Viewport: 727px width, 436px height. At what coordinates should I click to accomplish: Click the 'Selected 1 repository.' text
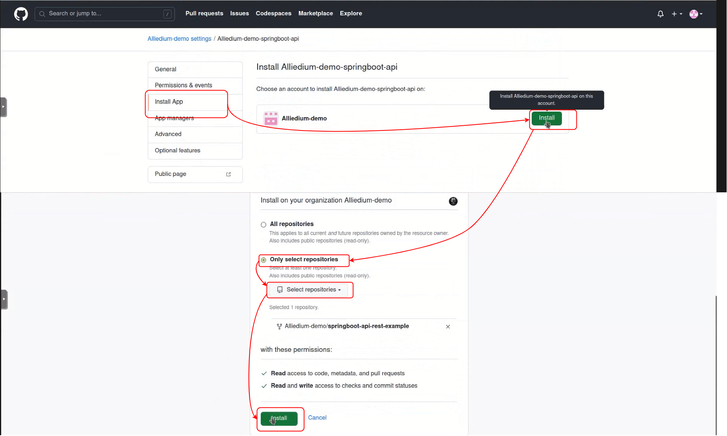pos(294,307)
